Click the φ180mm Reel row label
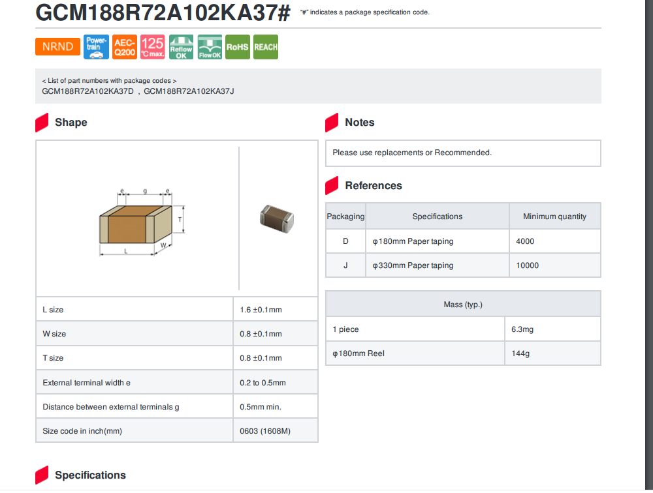This screenshot has height=493, width=653. click(358, 353)
